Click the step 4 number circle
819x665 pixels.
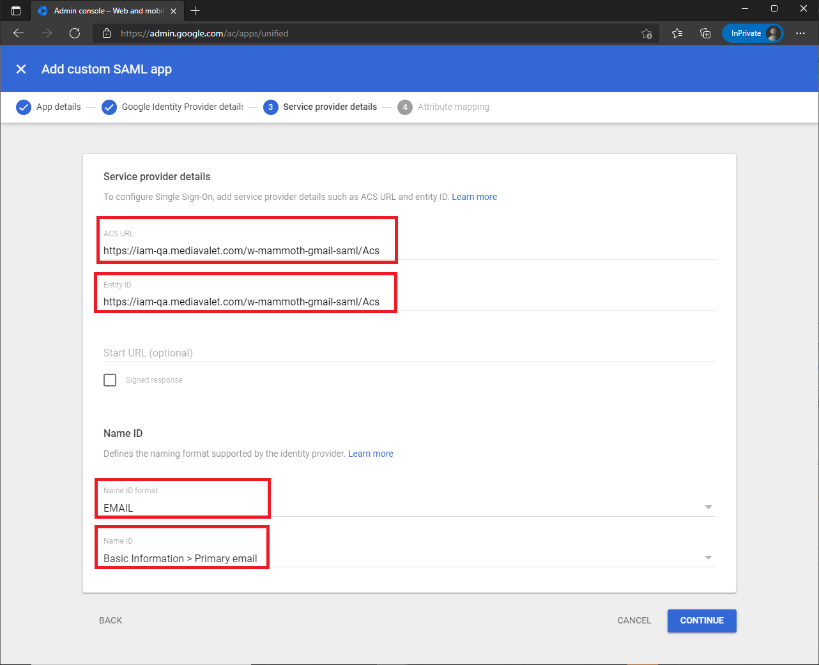coord(405,107)
